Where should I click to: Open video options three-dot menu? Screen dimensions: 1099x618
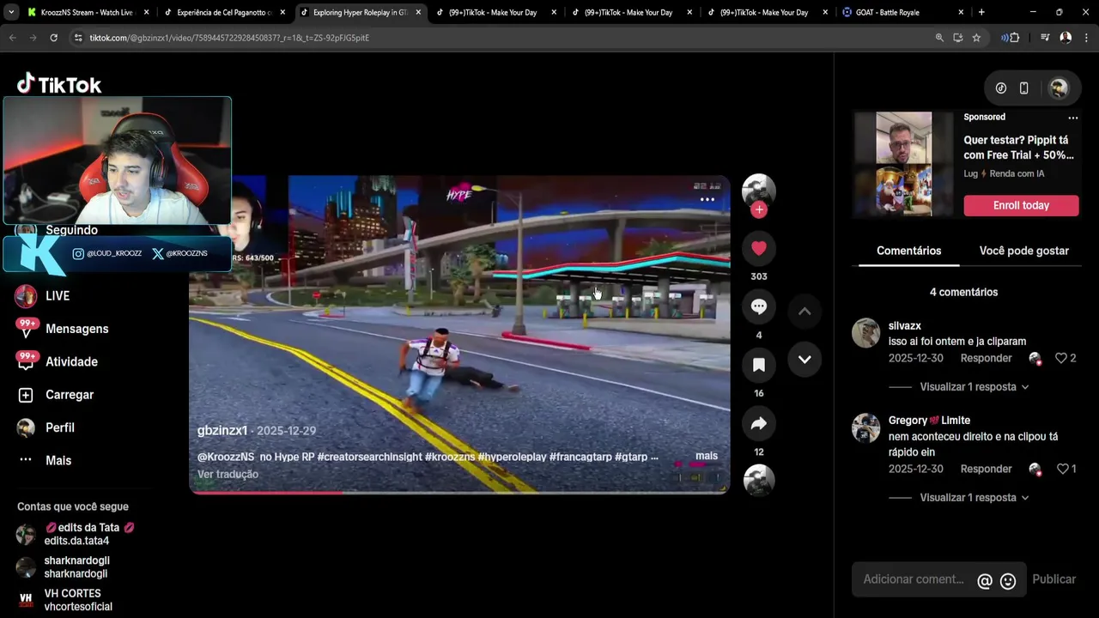[707, 199]
